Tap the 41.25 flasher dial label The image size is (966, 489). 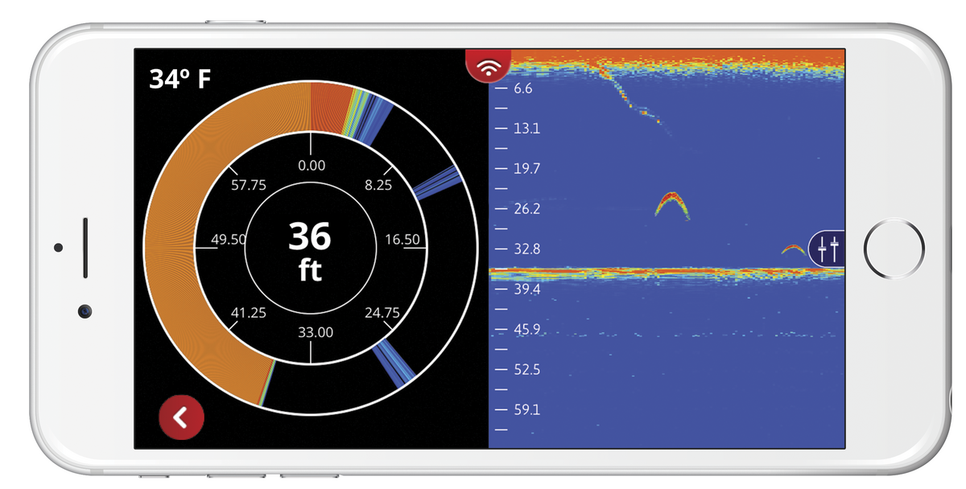249,313
